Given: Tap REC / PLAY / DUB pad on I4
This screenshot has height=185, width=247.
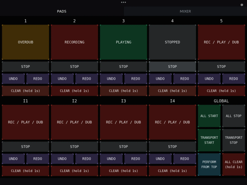Looking at the screenshot, I should [173, 122].
